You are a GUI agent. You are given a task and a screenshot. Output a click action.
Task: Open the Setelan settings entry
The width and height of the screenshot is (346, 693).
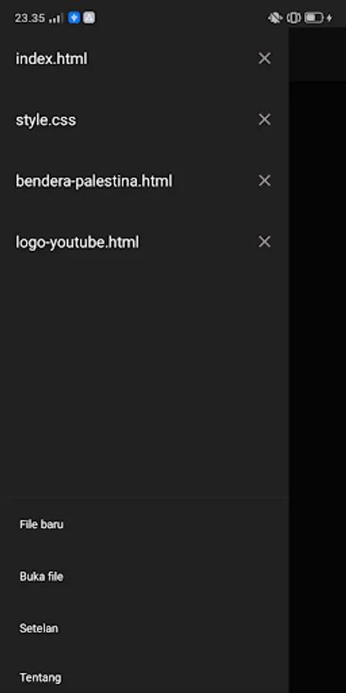tap(39, 628)
